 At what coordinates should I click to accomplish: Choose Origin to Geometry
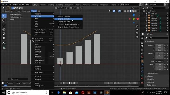[69, 19]
